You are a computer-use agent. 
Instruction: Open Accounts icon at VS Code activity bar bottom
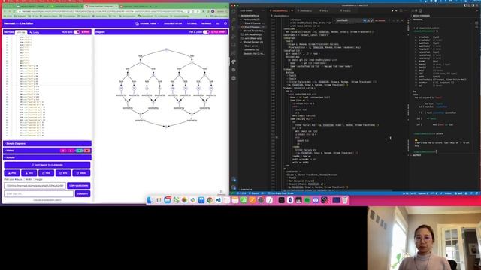coord(234,180)
